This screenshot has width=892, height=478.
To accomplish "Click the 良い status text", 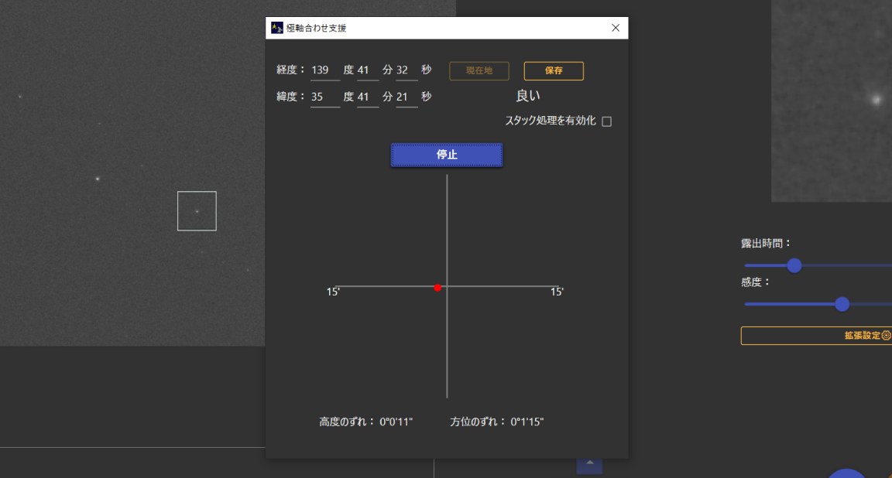I will click(x=528, y=96).
